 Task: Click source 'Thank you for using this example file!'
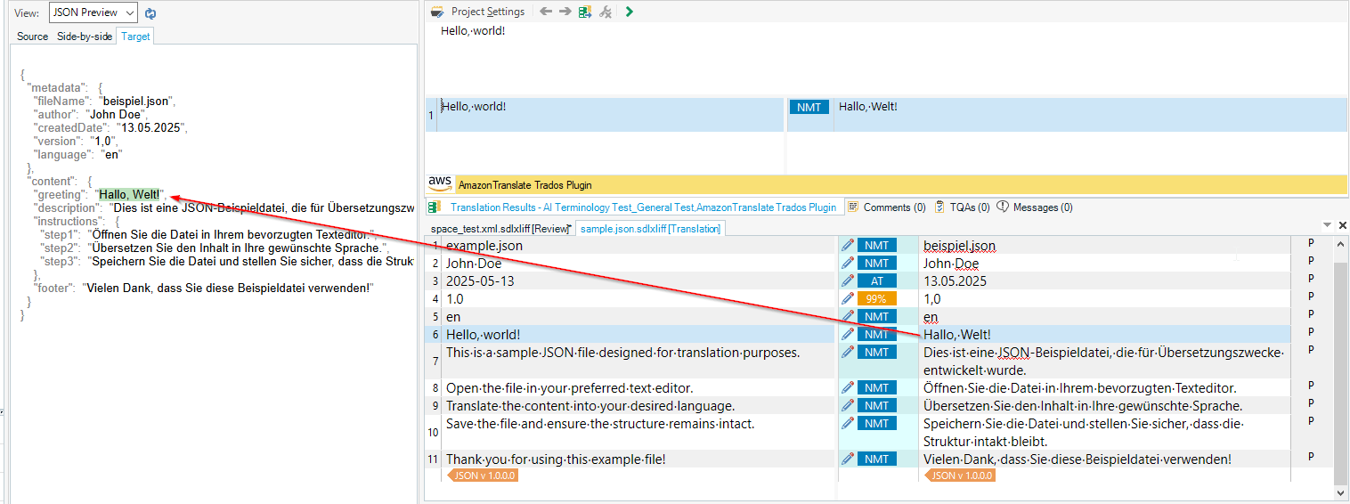tap(556, 459)
